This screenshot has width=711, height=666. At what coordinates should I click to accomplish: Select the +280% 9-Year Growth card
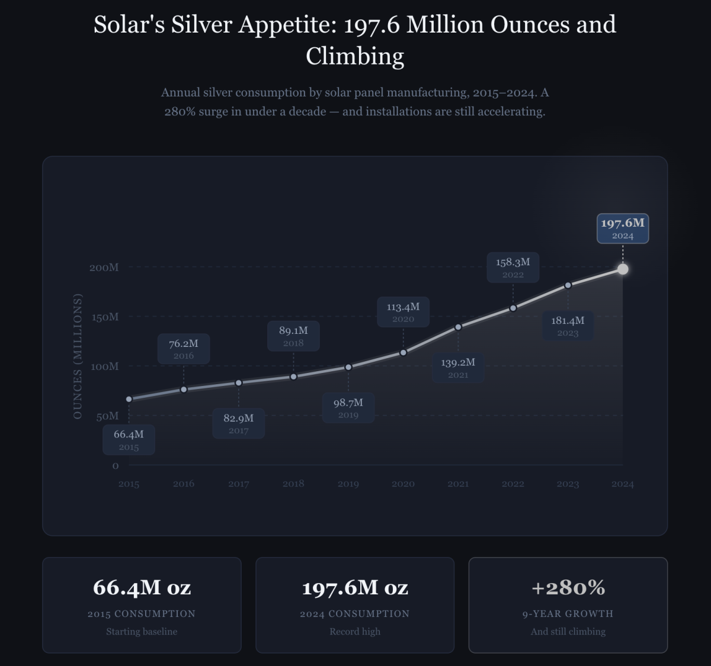click(568, 605)
